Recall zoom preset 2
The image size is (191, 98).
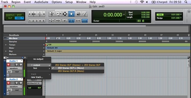coord(33,21)
